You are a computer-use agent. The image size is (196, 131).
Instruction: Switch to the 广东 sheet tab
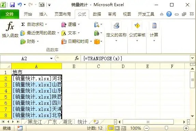click(52, 122)
